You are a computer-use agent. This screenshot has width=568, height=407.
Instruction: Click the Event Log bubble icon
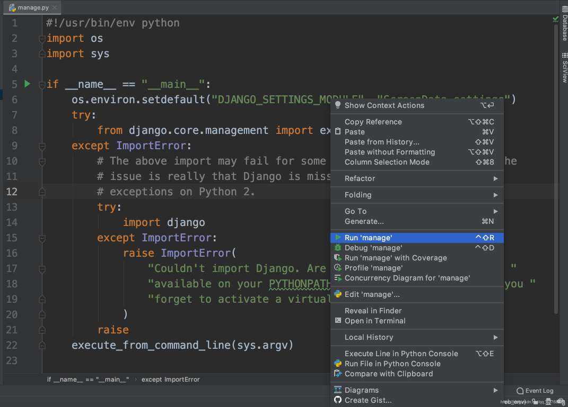pyautogui.click(x=520, y=391)
